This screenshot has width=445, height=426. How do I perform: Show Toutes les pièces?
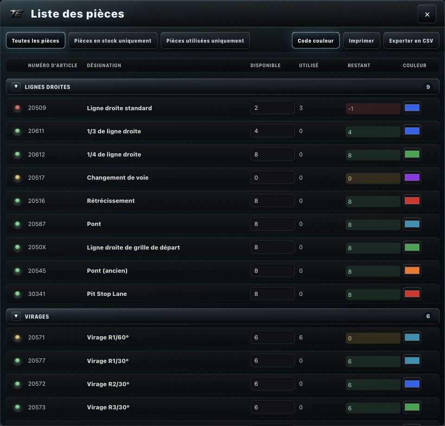pos(36,41)
